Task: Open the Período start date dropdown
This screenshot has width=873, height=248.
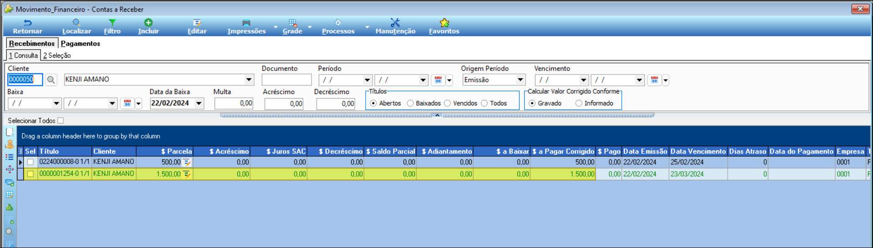Action: 367,80
